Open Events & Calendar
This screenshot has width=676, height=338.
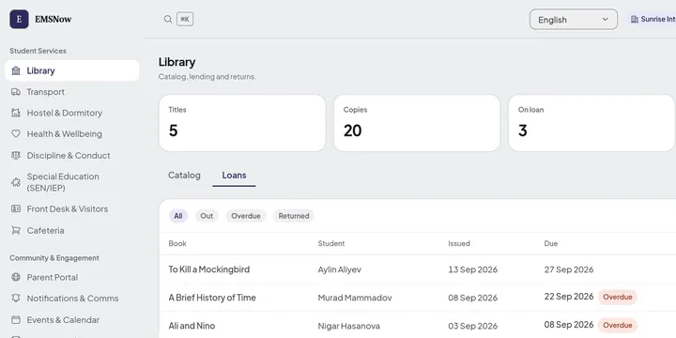point(72,320)
